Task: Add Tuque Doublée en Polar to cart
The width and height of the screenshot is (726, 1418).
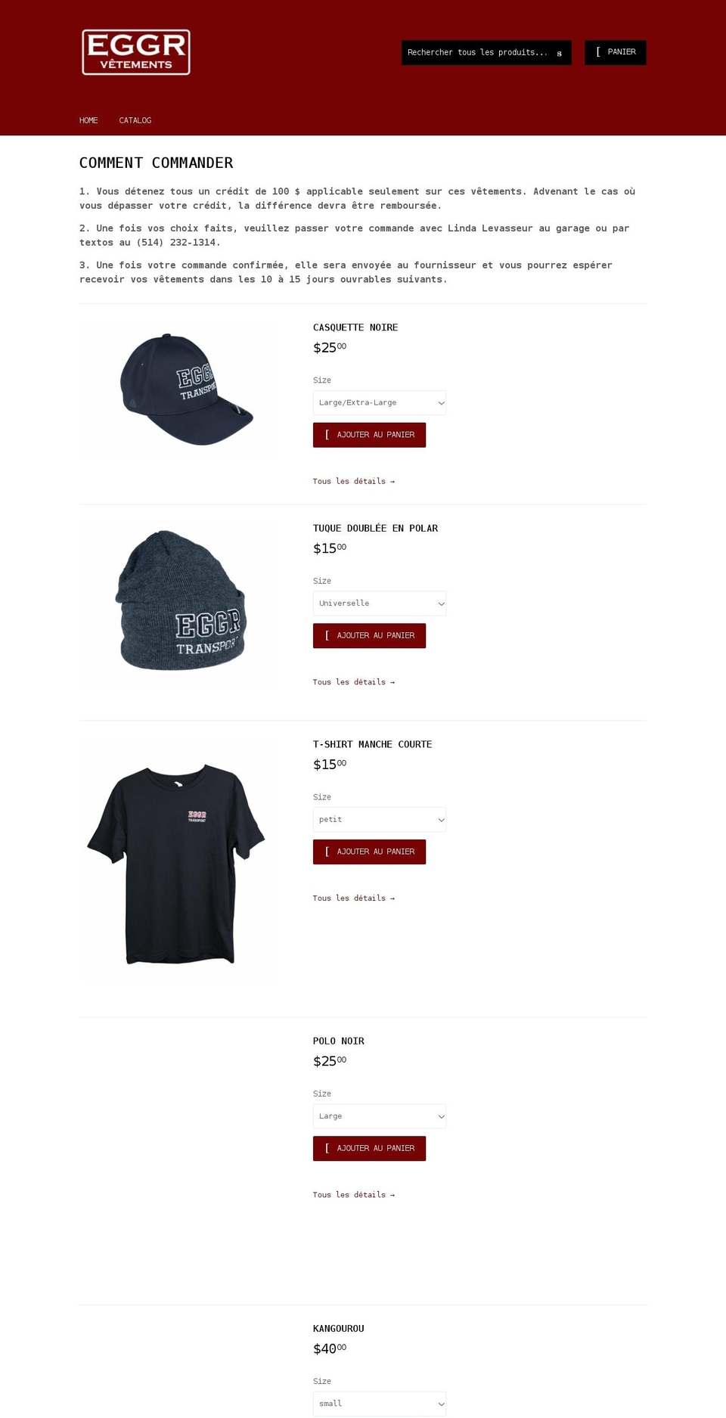Action: click(370, 636)
